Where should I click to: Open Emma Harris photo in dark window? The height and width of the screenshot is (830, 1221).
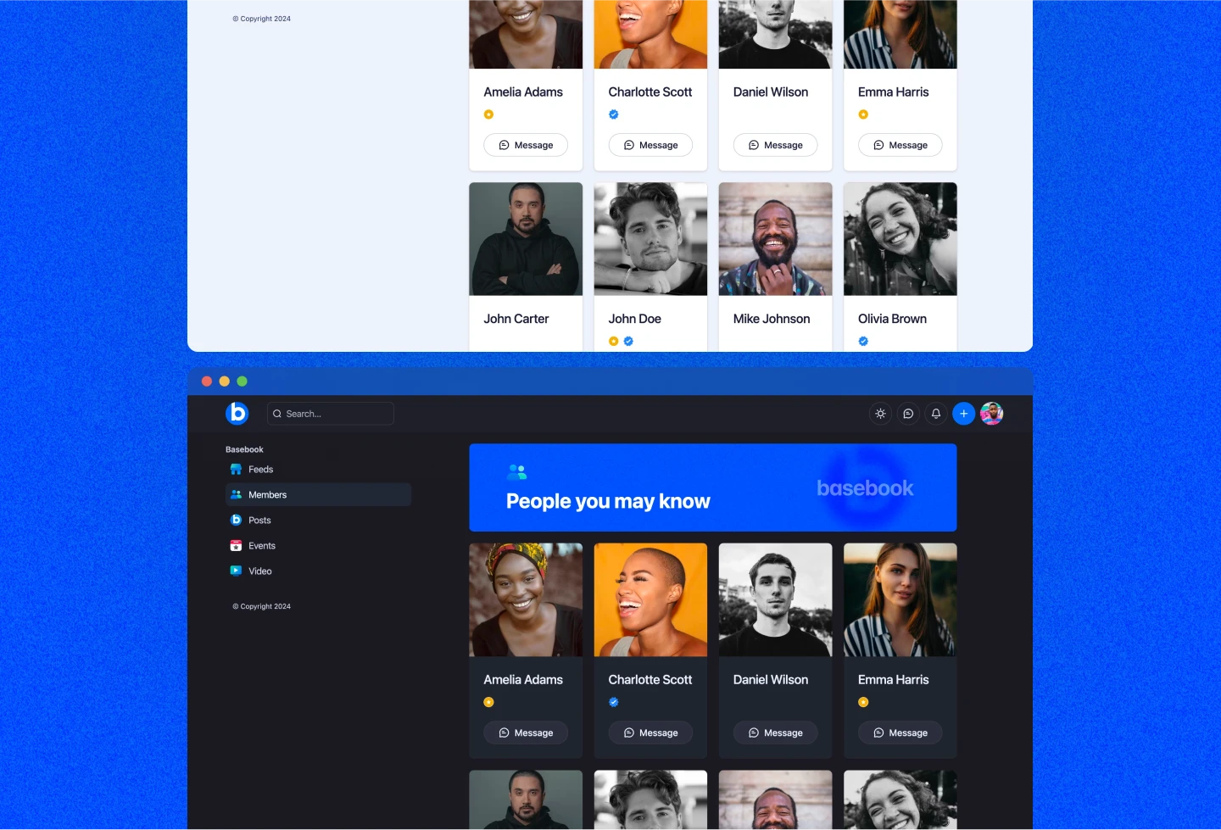pyautogui.click(x=900, y=600)
